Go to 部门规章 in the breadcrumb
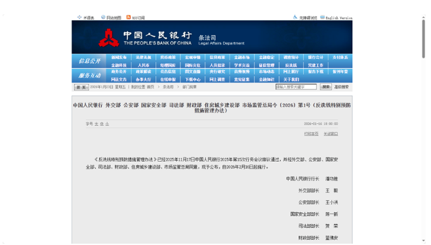This screenshot has width=431, height=245. 190,87
